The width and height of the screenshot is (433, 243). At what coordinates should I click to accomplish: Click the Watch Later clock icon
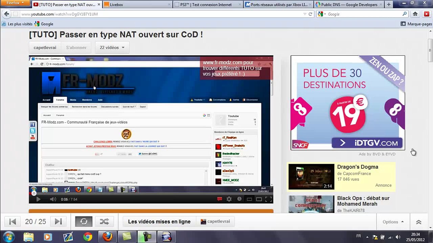click(239, 199)
